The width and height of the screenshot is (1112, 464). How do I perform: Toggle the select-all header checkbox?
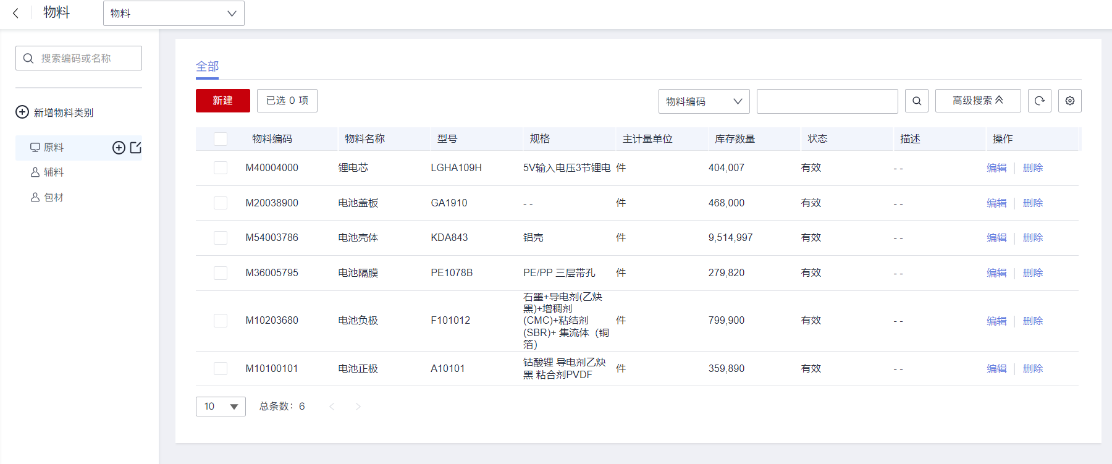tap(221, 139)
